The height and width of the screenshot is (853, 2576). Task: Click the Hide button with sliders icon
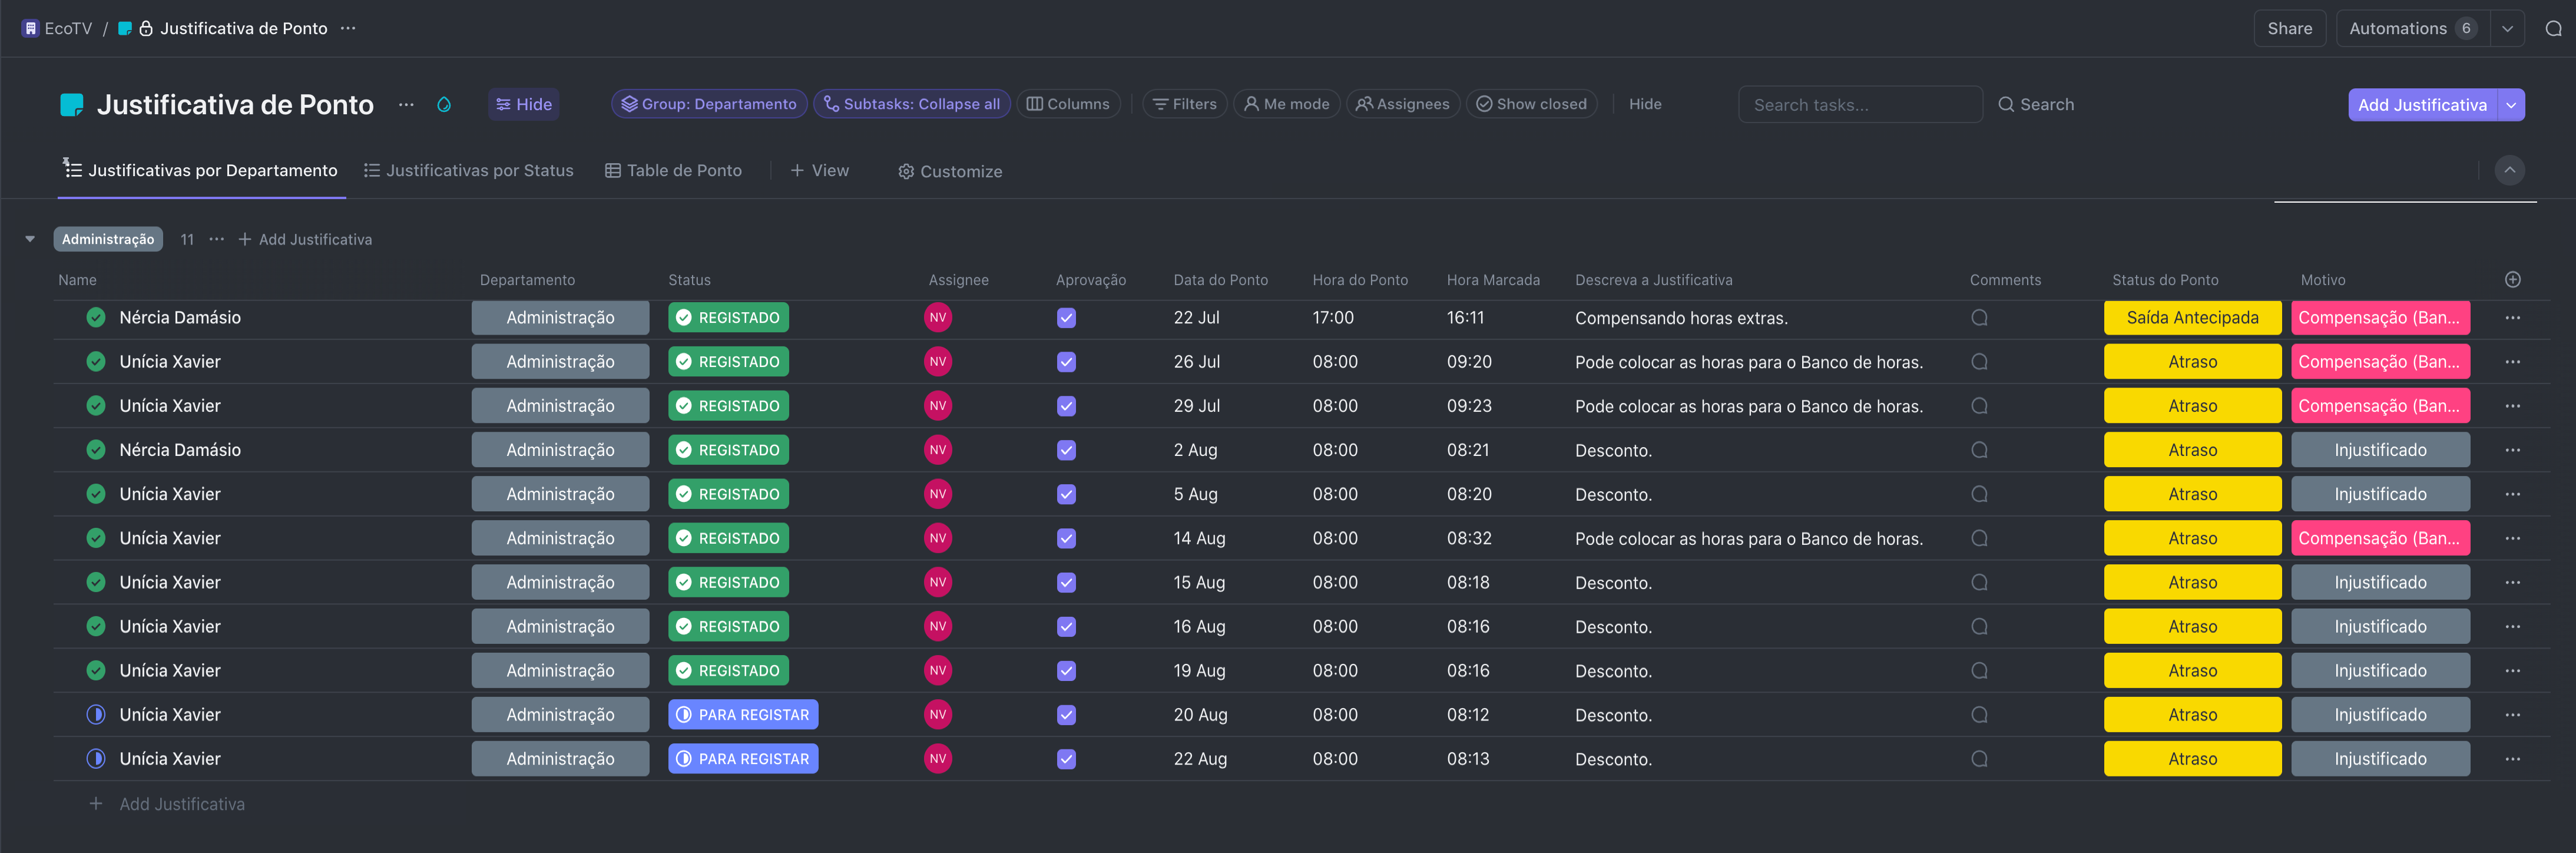pyautogui.click(x=524, y=104)
